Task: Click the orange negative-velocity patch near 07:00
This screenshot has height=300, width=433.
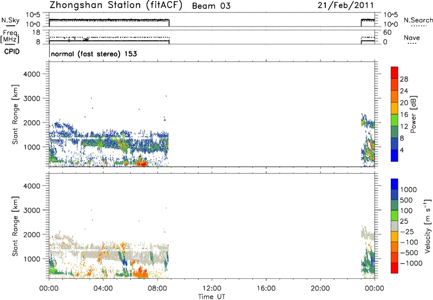Action: (140, 273)
